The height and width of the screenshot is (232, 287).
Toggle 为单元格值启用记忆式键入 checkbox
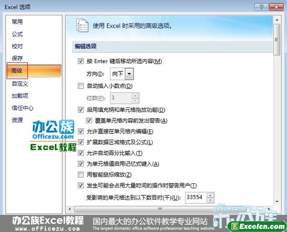pyautogui.click(x=81, y=164)
